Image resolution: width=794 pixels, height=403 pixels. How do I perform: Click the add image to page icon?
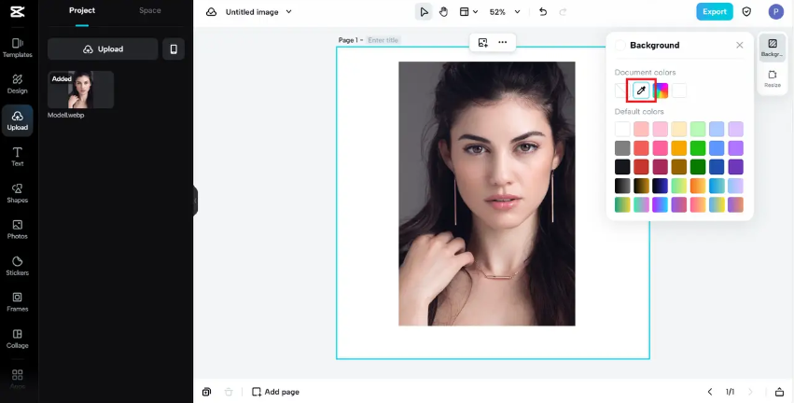483,43
